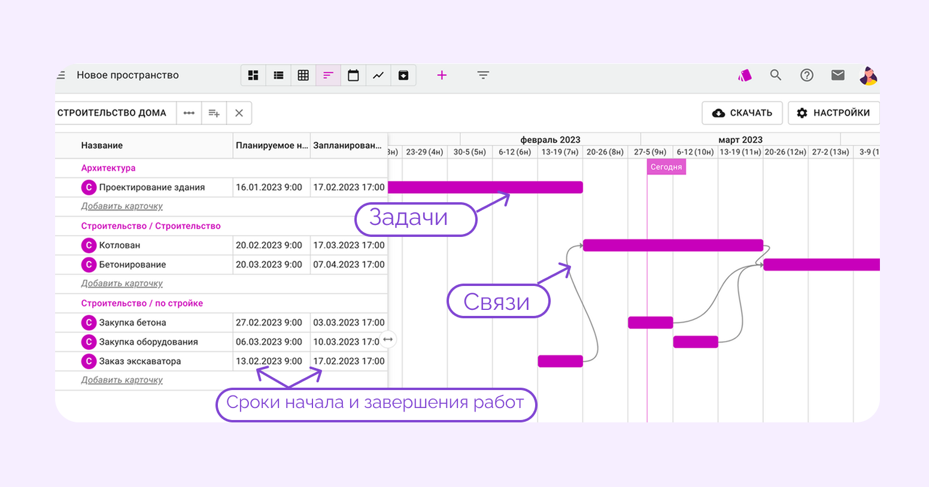Click the panel resize handle with arrows
Screen dimensions: 929x487
[388, 340]
